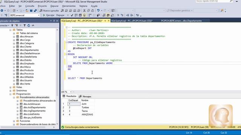
Task: Click the Undo arrow icon
Action: point(98,10)
